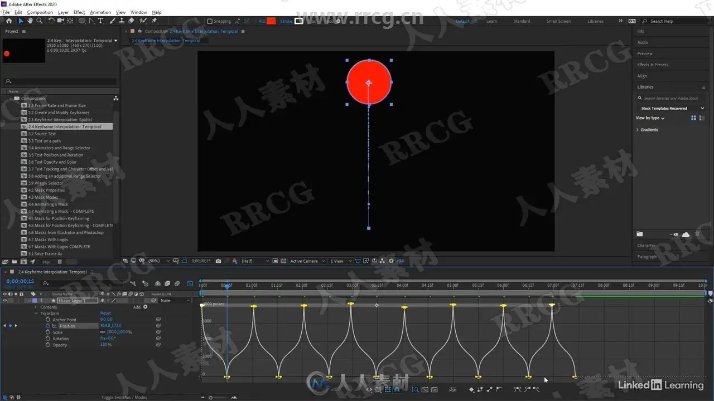Screen dimensions: 714x401
Task: Toggle visibility eye of Shape Layer 1
Action: 5,301
